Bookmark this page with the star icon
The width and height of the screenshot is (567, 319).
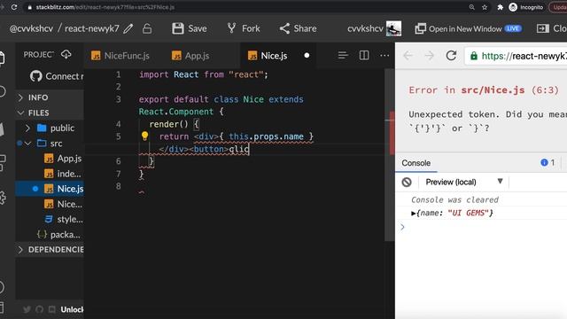[x=485, y=7]
